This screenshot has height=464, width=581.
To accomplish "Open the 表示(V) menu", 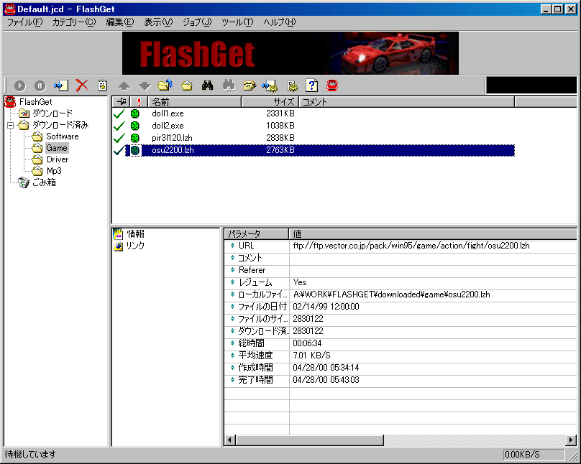I will point(158,22).
